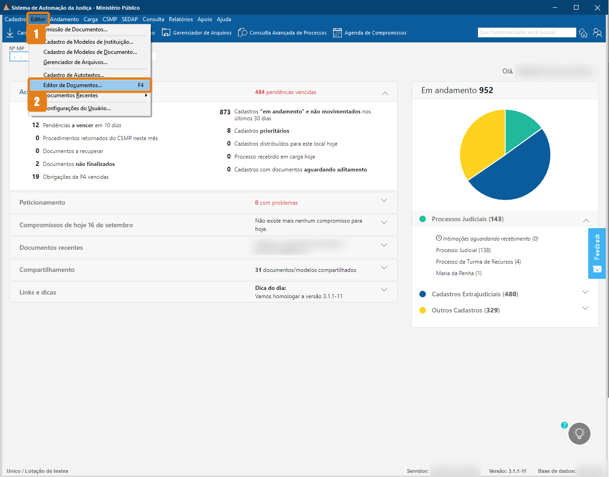Choose Cadastro de Modelos de Documento
The image size is (609, 477).
coord(90,52)
